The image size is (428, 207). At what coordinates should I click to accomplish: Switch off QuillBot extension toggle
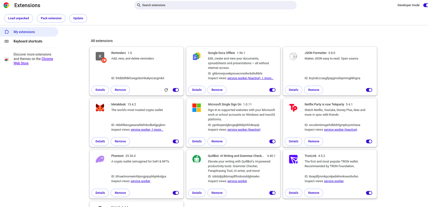click(272, 193)
